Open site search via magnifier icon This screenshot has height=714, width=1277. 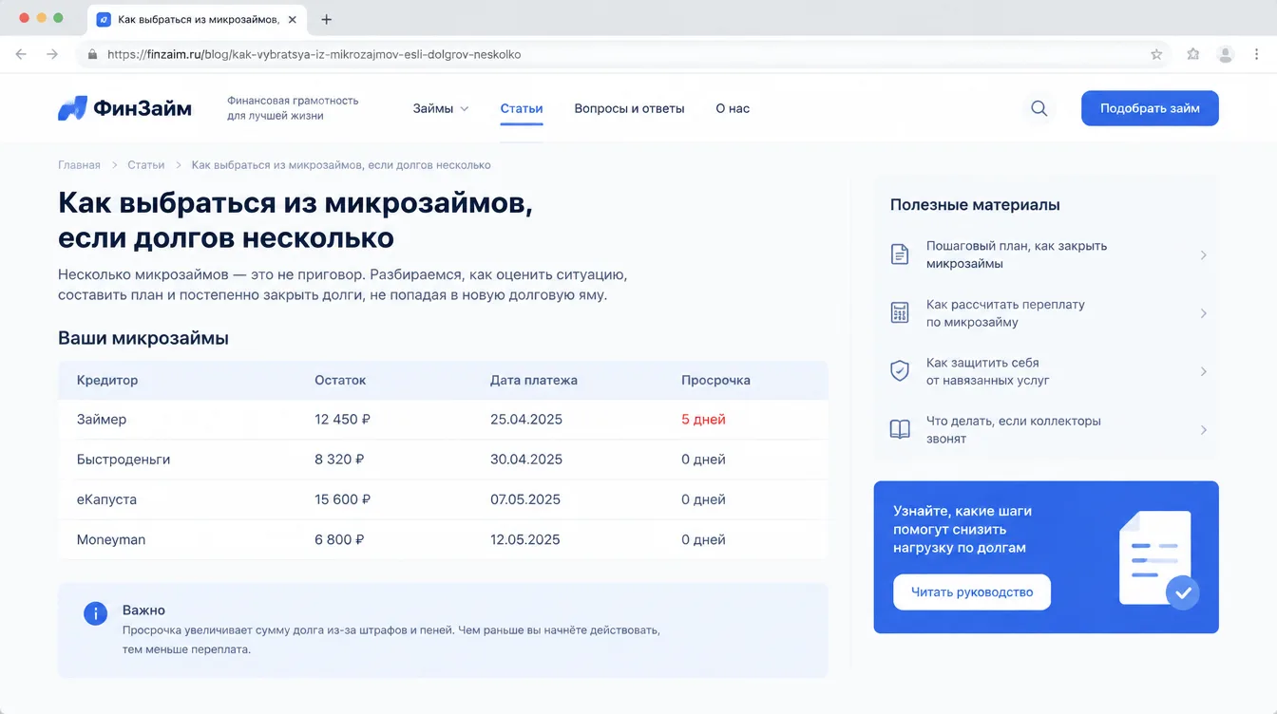coord(1039,108)
